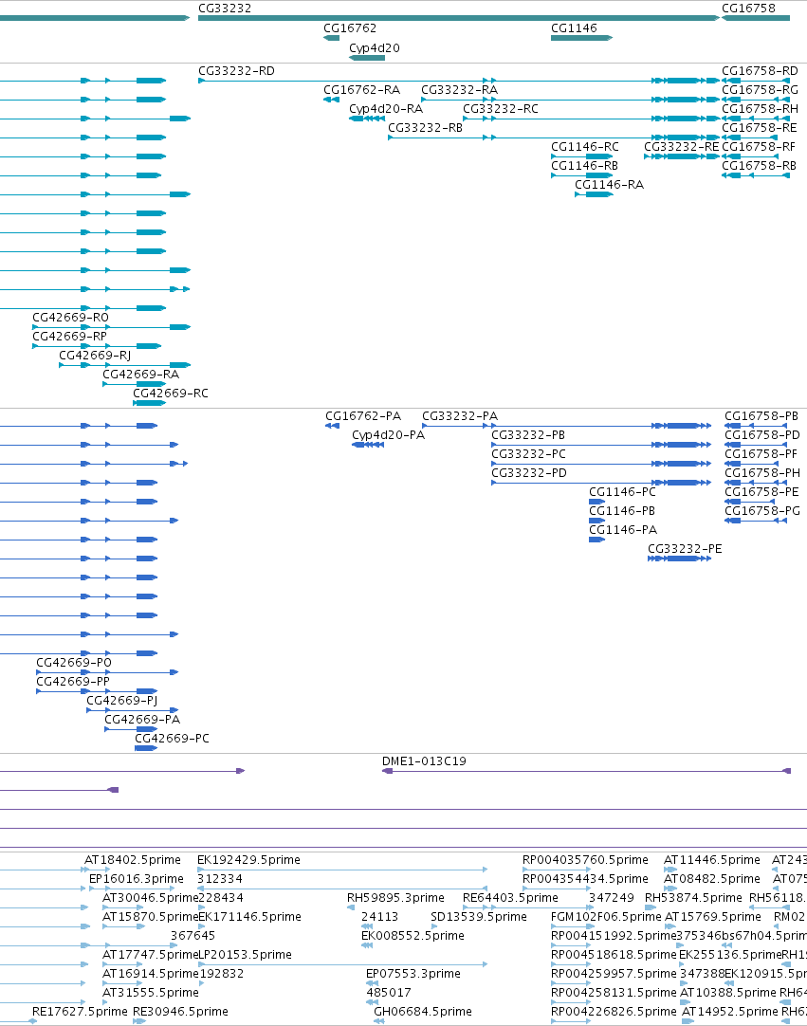
Task: Select protein CG42669-PA
Action: (142, 720)
